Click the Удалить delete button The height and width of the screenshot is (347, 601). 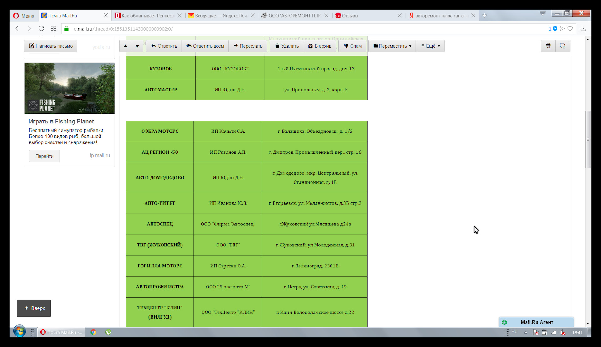pyautogui.click(x=287, y=46)
